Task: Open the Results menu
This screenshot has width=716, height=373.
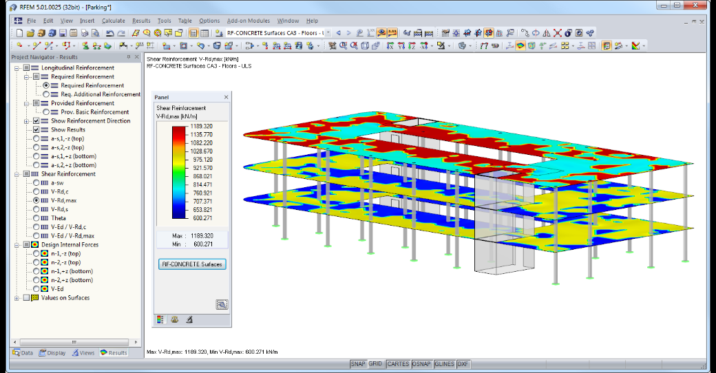Action: [141, 21]
